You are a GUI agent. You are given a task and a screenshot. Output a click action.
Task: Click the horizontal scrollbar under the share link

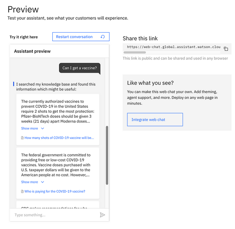pos(143,52)
